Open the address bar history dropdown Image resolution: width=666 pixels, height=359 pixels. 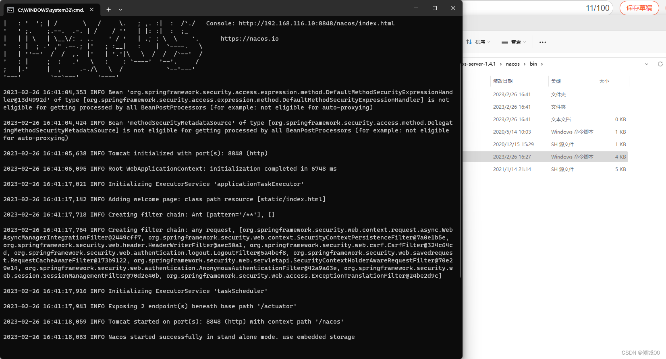[647, 64]
